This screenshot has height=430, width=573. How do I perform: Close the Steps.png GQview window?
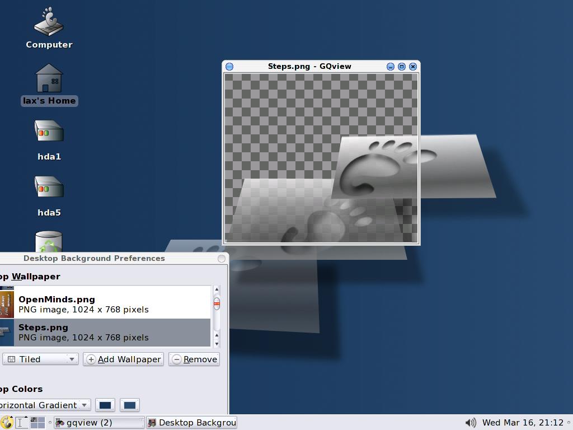point(413,67)
